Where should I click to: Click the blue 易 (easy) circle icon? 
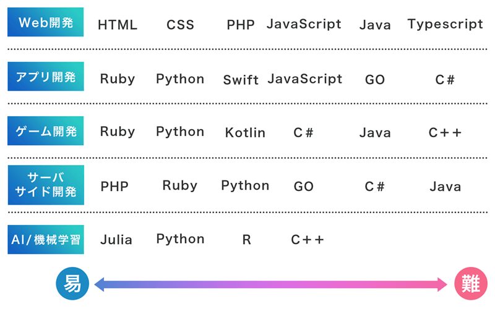point(73,284)
